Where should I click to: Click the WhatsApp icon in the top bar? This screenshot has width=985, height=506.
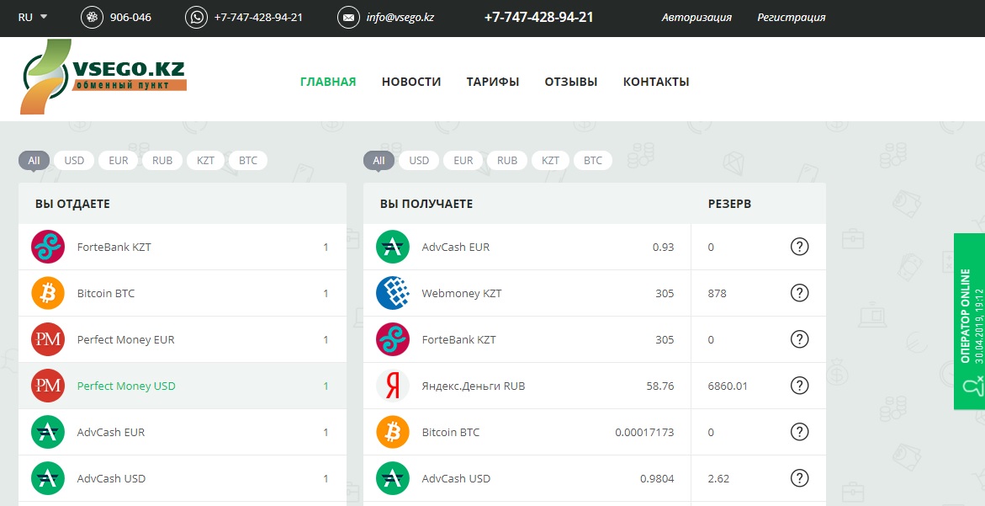[196, 17]
